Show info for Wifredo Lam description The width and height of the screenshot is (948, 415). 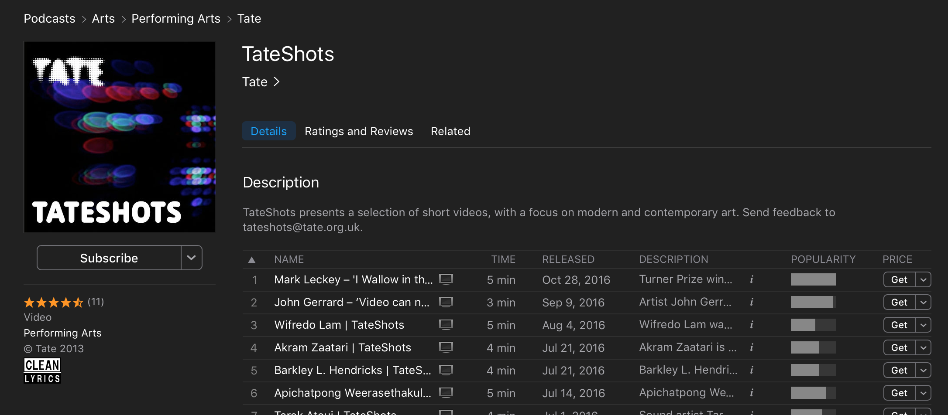click(752, 325)
